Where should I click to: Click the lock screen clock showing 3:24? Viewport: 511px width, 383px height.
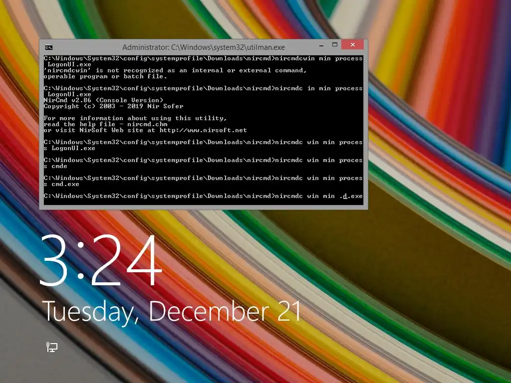point(101,260)
